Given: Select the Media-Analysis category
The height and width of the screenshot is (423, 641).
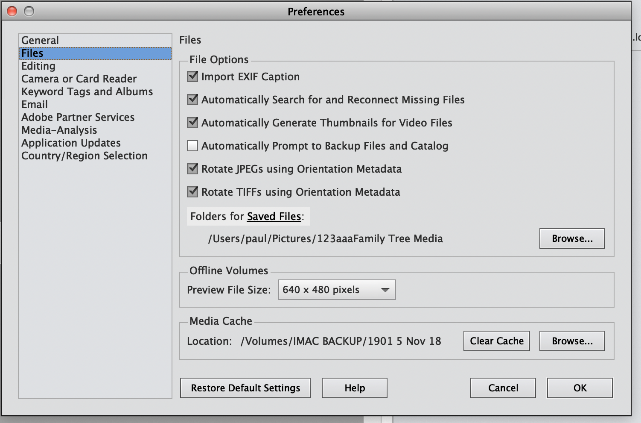Looking at the screenshot, I should coord(95,130).
